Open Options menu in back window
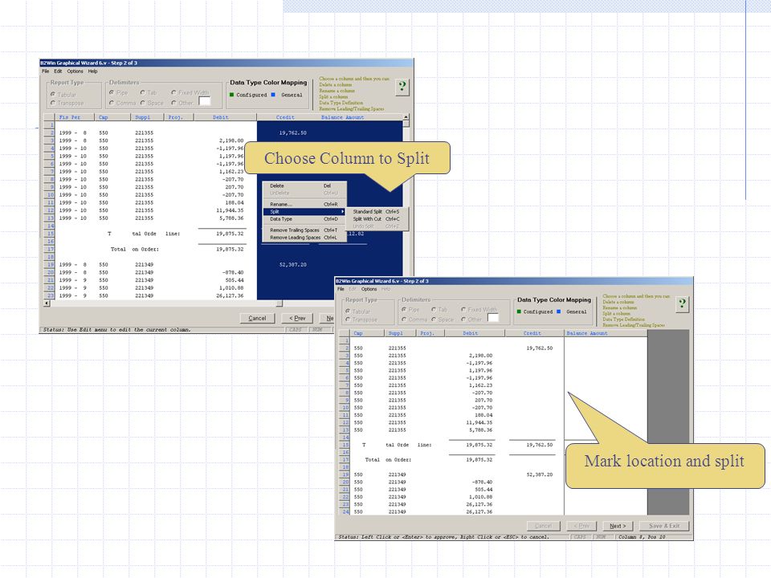771x578 pixels. [75, 71]
